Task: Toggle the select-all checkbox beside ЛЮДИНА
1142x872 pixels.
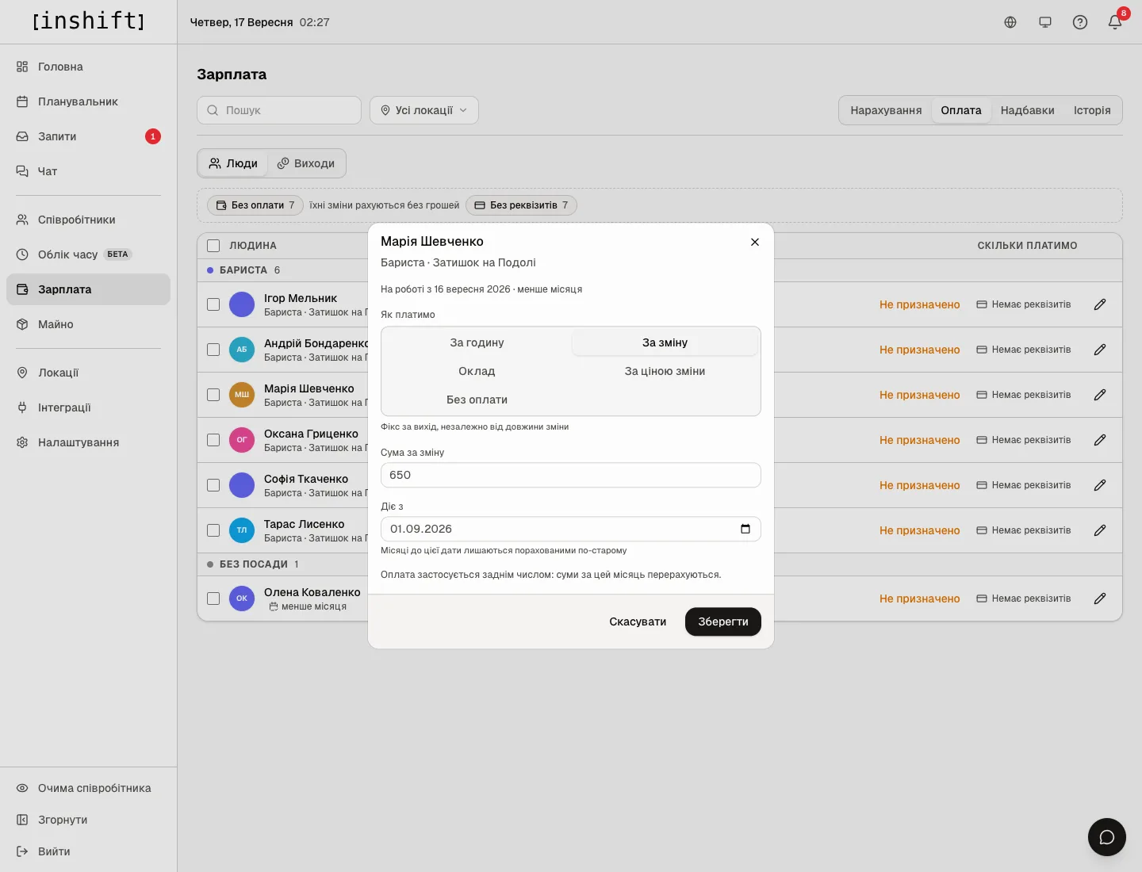Action: [x=213, y=246]
